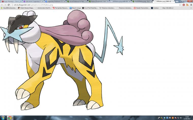Viewport: 193px width, 120px height.
Task: Switch to the Legendary Pokémon tab
Action: coord(55,2)
